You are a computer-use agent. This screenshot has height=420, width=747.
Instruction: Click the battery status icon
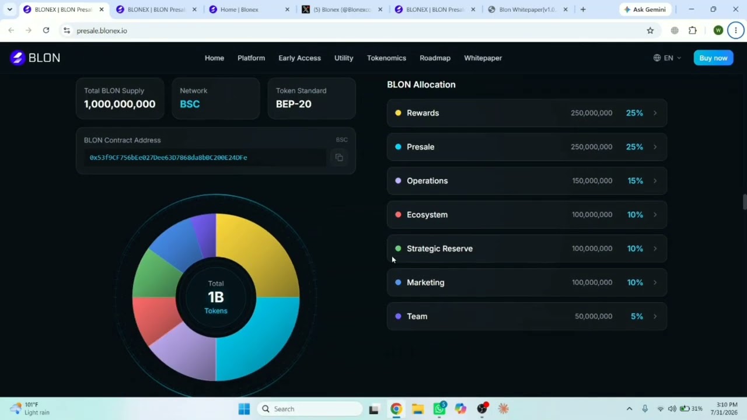coord(685,409)
